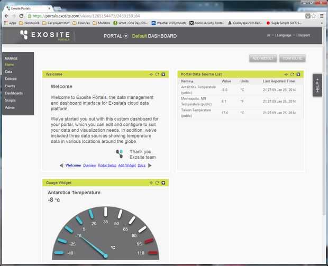
Task: Click the Welcome pager link
Action: 73,166
